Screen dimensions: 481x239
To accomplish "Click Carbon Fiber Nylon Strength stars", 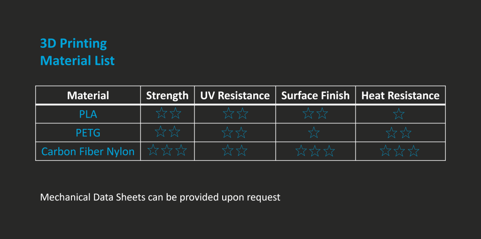I will point(167,150).
